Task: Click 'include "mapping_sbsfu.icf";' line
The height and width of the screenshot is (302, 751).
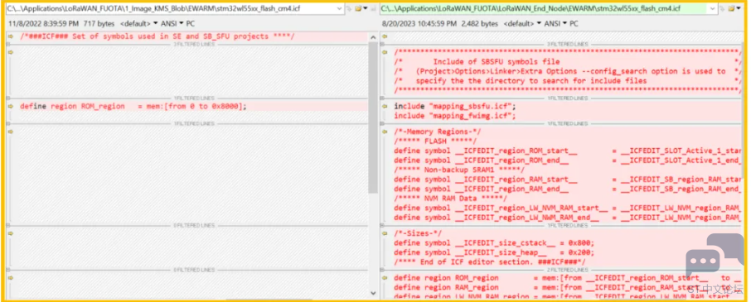Action: click(455, 106)
